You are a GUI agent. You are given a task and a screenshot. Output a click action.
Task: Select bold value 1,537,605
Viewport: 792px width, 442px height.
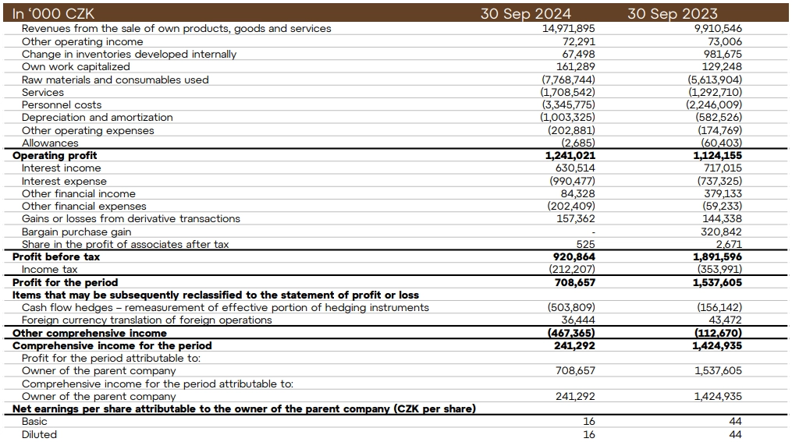(717, 282)
